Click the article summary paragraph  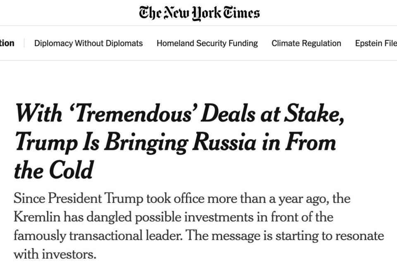coord(198,224)
